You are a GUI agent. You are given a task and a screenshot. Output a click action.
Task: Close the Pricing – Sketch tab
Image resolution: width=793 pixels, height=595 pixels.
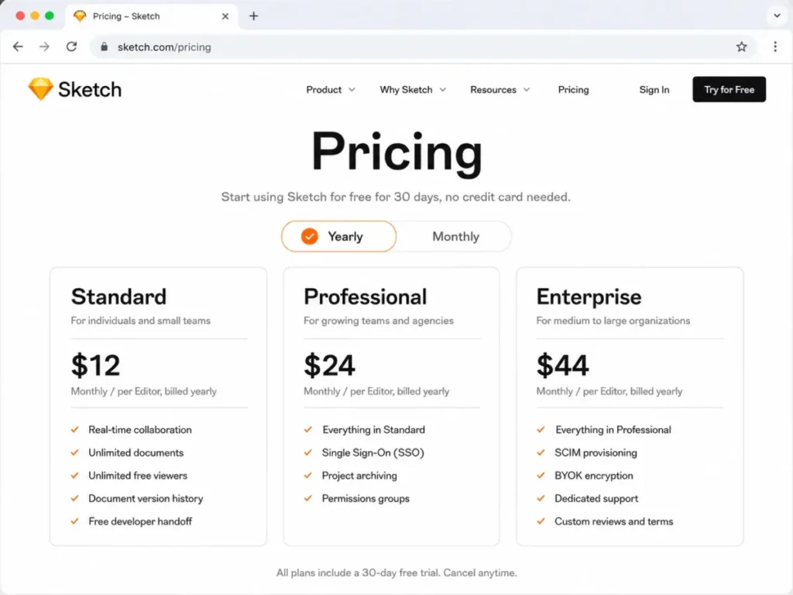(225, 16)
